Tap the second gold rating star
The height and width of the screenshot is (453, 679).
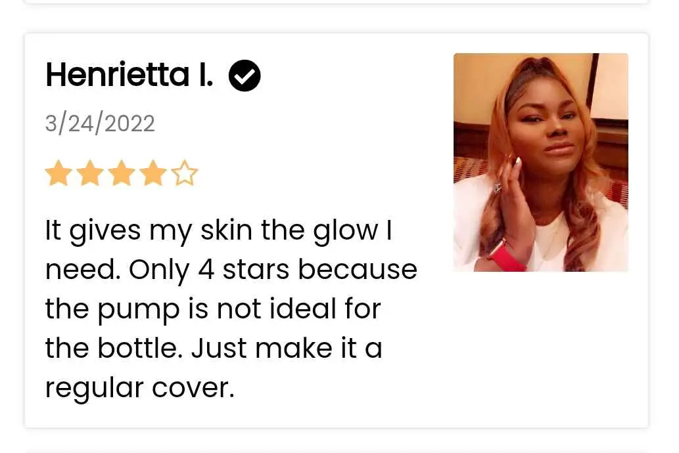pyautogui.click(x=89, y=175)
